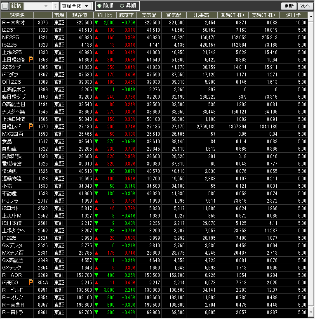Select the 降順 radio button
This screenshot has height=319, width=315.
tap(99, 6)
